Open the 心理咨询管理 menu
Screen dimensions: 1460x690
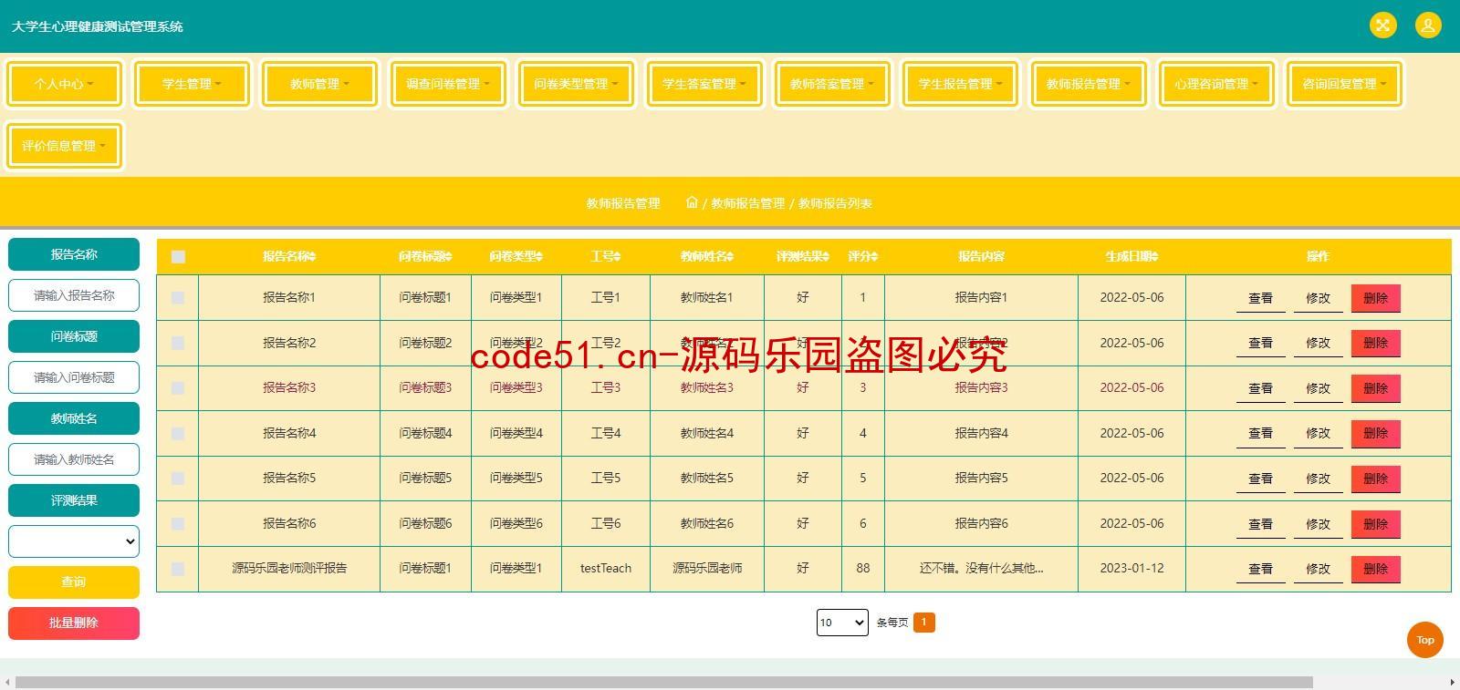click(x=1216, y=84)
